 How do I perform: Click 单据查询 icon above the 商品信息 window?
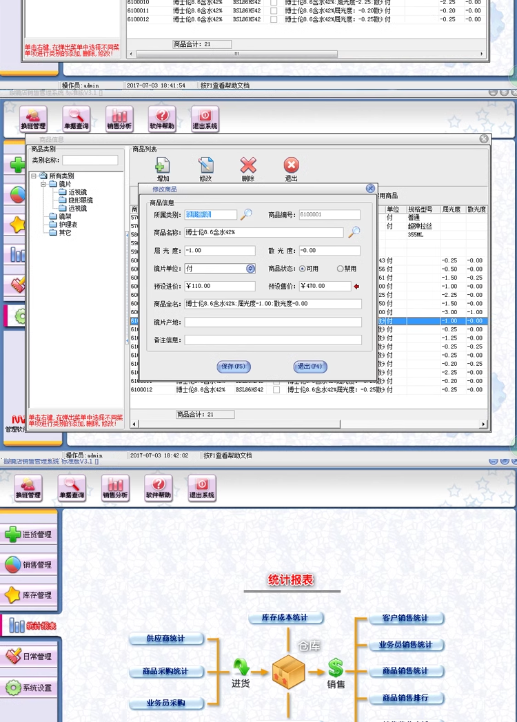pos(76,118)
